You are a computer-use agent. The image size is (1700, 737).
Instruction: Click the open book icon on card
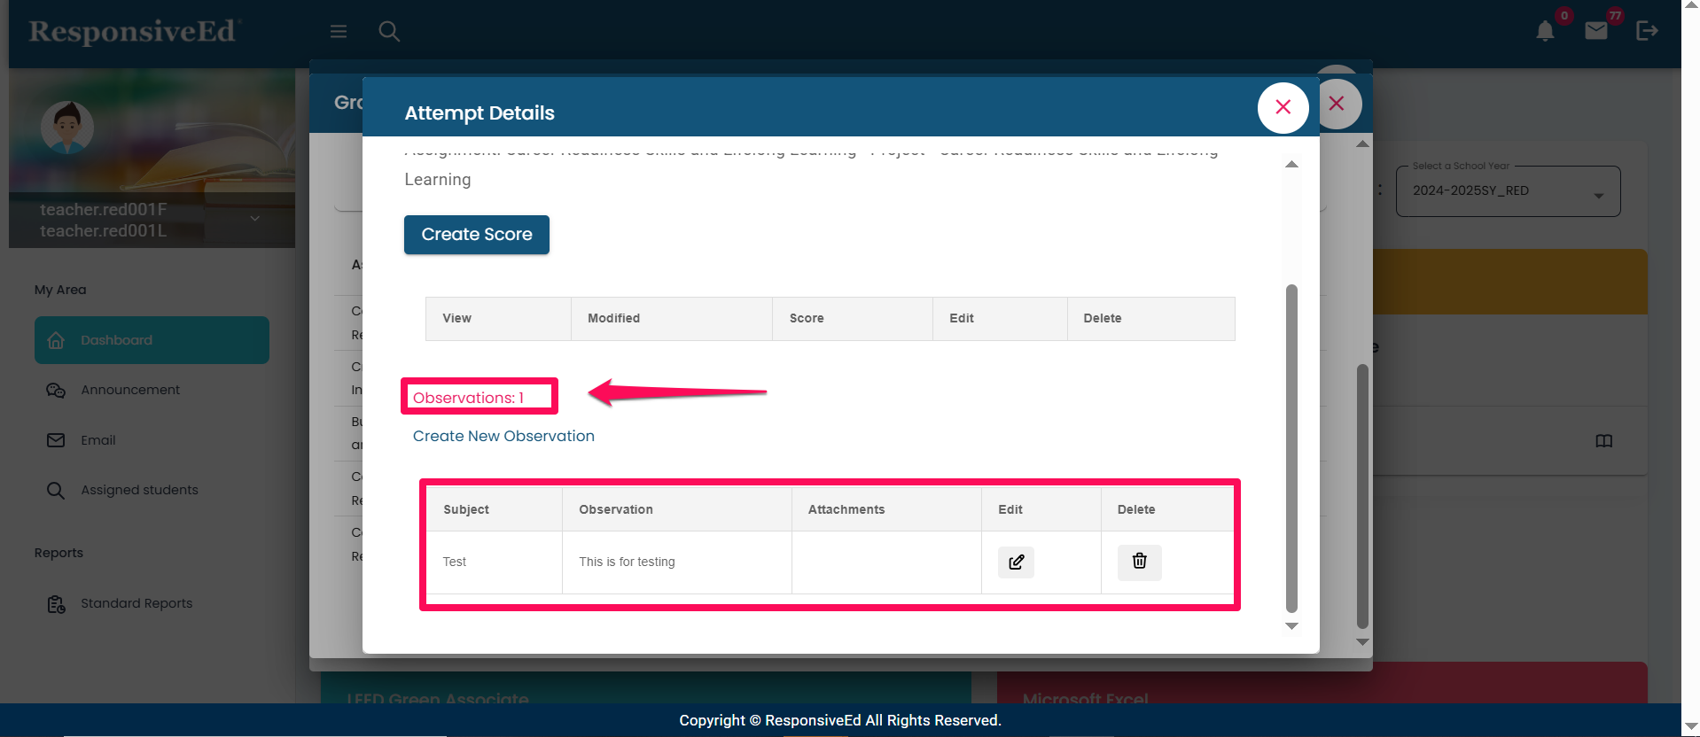point(1603,441)
